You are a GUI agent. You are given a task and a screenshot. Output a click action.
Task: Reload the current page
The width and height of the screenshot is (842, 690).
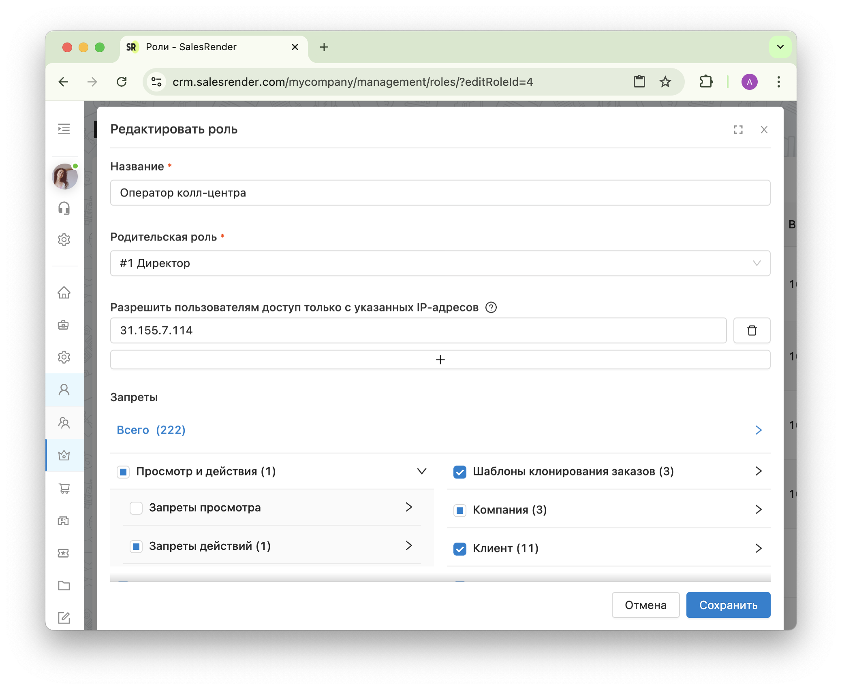[122, 82]
